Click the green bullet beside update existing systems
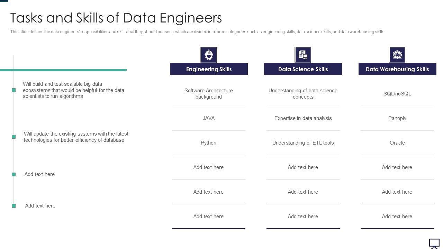The width and height of the screenshot is (443, 249). [14, 137]
